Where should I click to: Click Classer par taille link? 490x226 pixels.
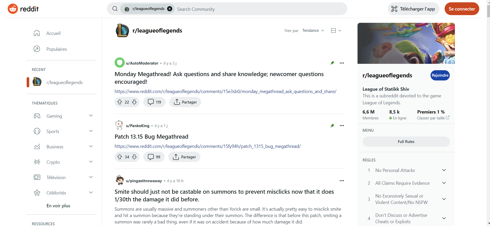tap(433, 118)
